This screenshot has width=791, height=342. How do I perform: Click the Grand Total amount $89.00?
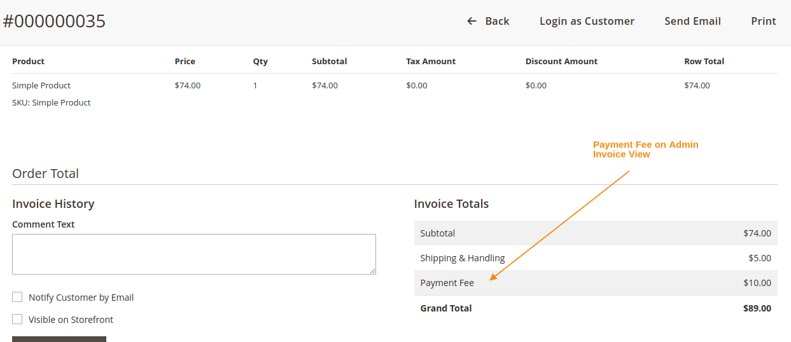point(757,308)
